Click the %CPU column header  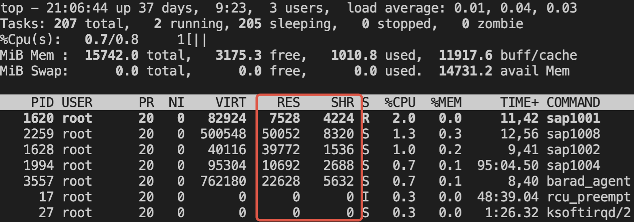(400, 103)
